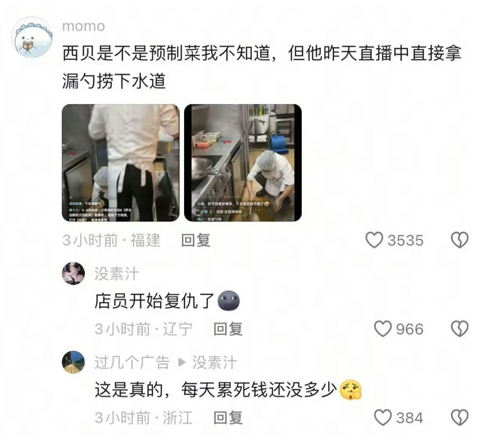The image size is (480, 436).
Task: Tap momo's comment text about 西贝预制菜
Action: point(262,67)
